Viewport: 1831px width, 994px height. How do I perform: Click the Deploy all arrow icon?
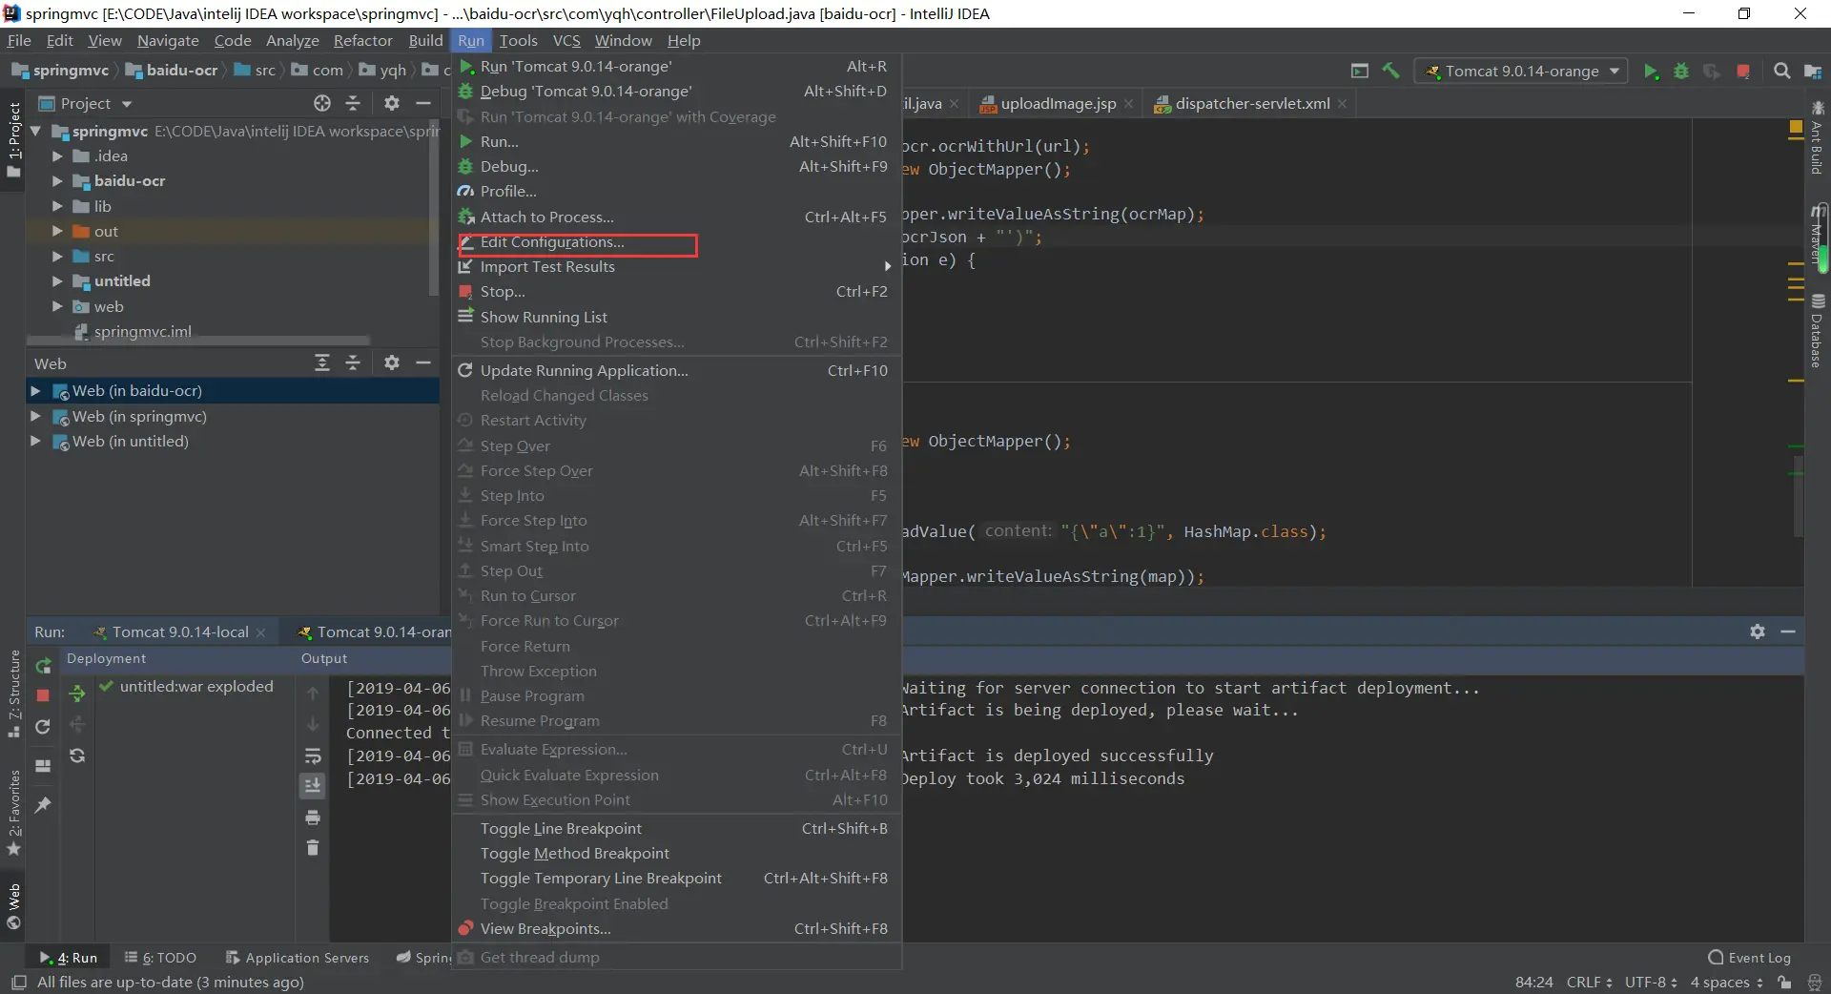pos(77,694)
